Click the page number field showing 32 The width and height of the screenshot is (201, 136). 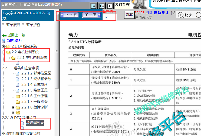(109, 17)
